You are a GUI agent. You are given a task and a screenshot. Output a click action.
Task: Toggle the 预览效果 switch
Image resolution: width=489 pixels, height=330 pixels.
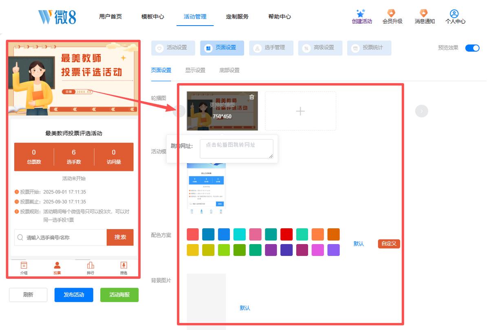tap(472, 48)
